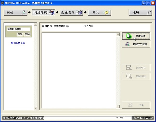The width and height of the screenshot is (156, 122).
Task: Close the TMPGEnc DVD Author window
Action: click(153, 3)
